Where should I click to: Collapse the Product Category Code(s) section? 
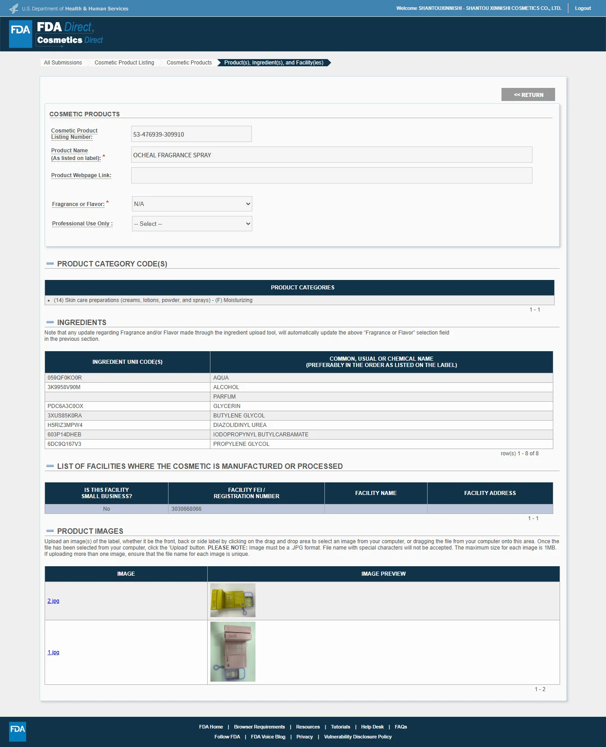point(50,264)
